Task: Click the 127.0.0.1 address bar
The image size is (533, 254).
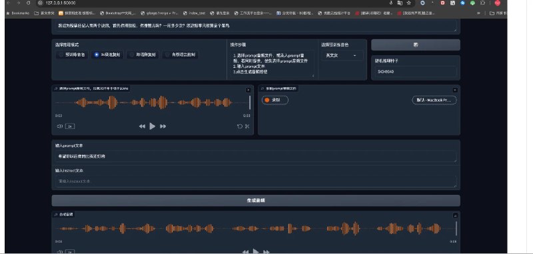Action: point(61,3)
